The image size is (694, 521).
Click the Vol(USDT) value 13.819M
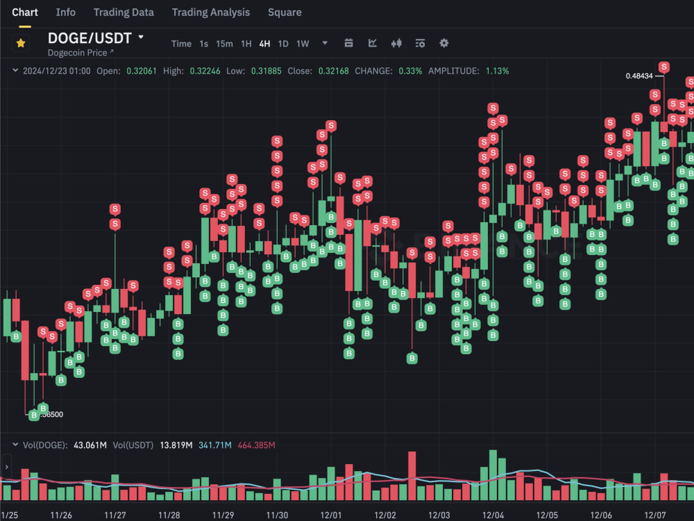tap(176, 445)
